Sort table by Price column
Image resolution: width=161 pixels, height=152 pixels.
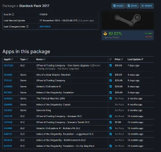click(x=119, y=60)
